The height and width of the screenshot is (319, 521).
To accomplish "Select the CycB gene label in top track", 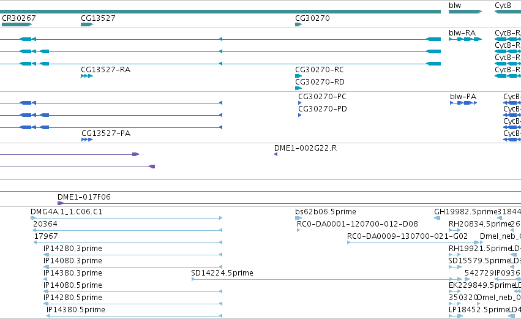I will click(503, 6).
